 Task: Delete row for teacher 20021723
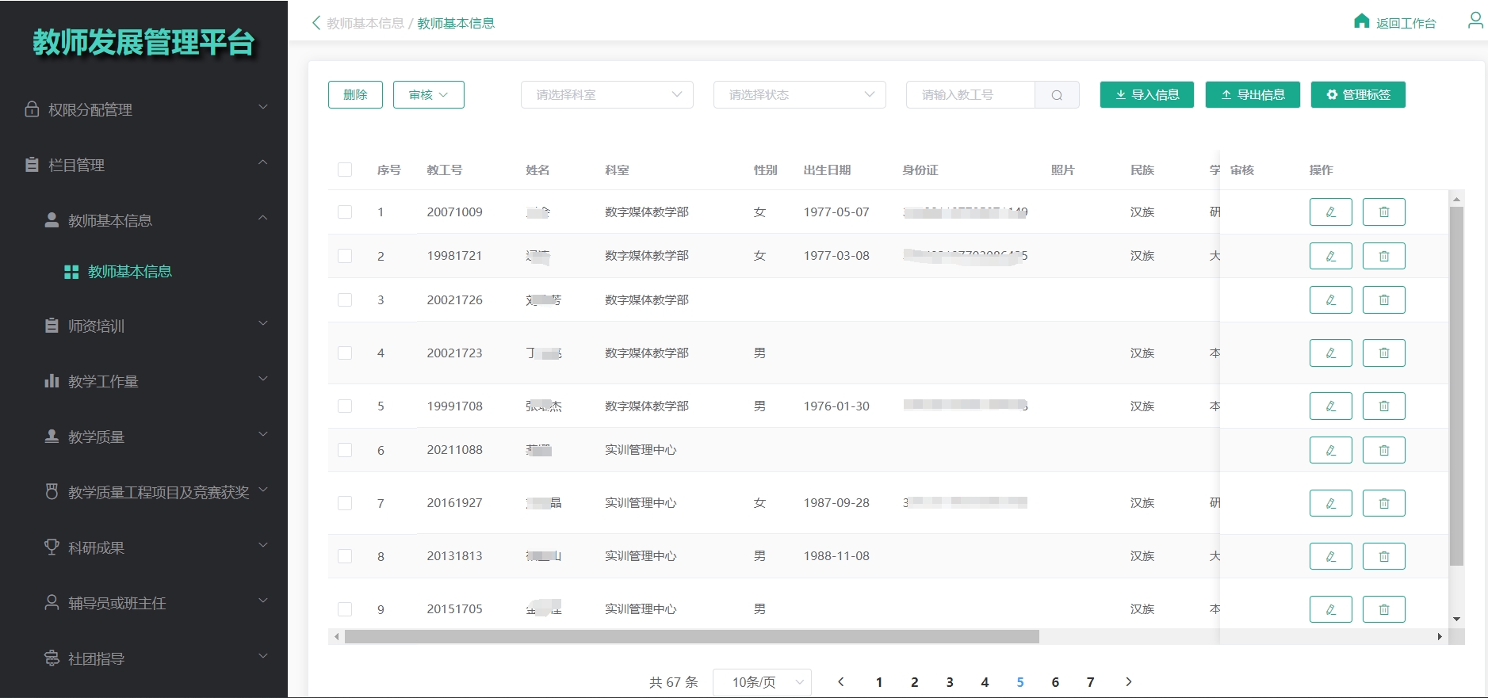[x=1383, y=353]
